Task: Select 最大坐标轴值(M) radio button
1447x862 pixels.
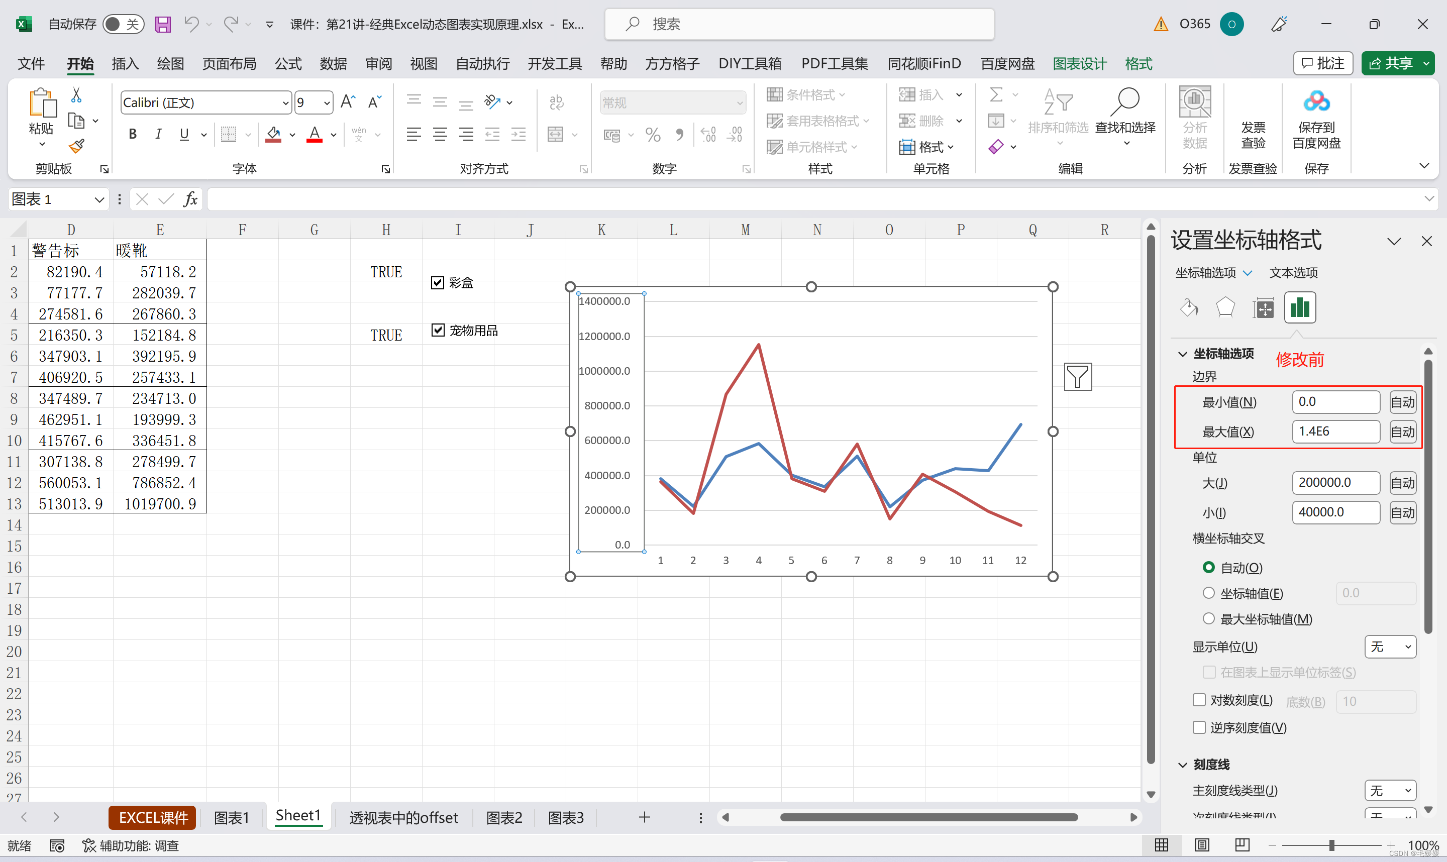Action: pyautogui.click(x=1208, y=618)
